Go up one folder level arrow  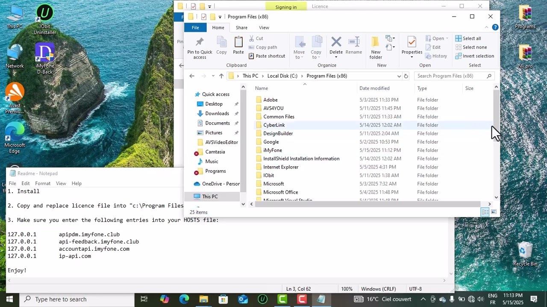(221, 76)
